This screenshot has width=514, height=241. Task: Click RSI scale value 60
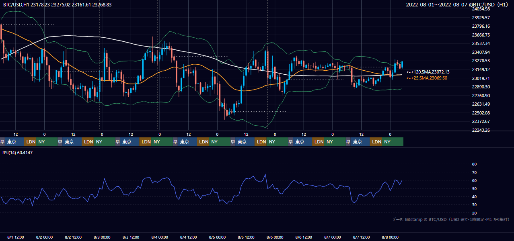coord(474,180)
